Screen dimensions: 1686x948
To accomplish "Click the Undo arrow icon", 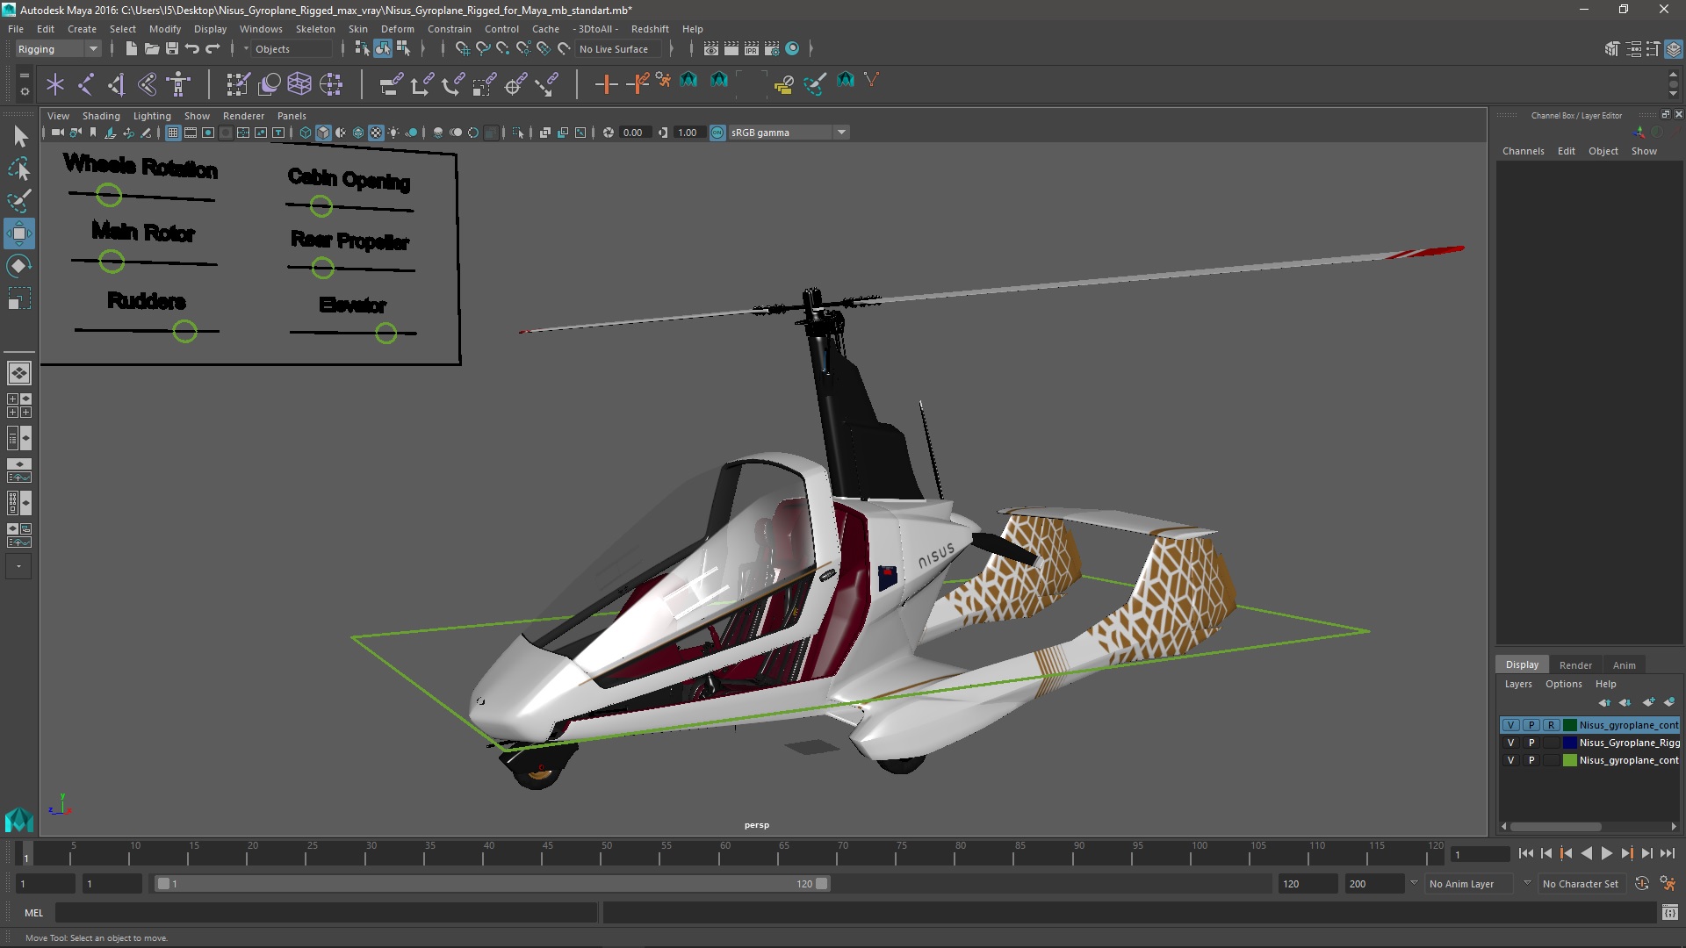I will tap(192, 49).
